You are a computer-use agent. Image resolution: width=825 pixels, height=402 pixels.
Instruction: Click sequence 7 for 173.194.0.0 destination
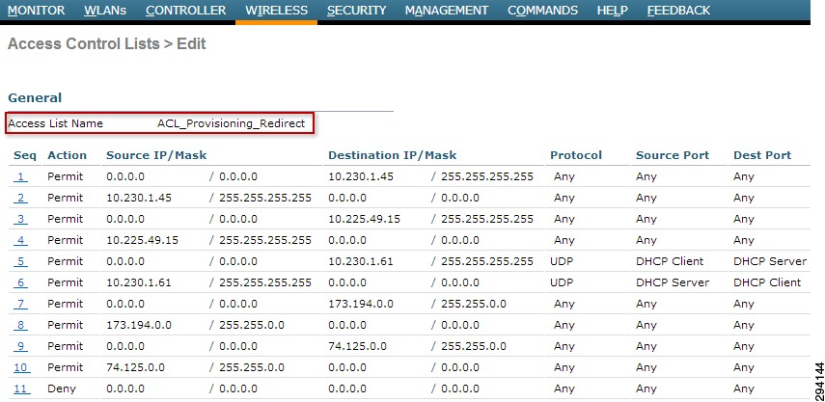coord(20,305)
